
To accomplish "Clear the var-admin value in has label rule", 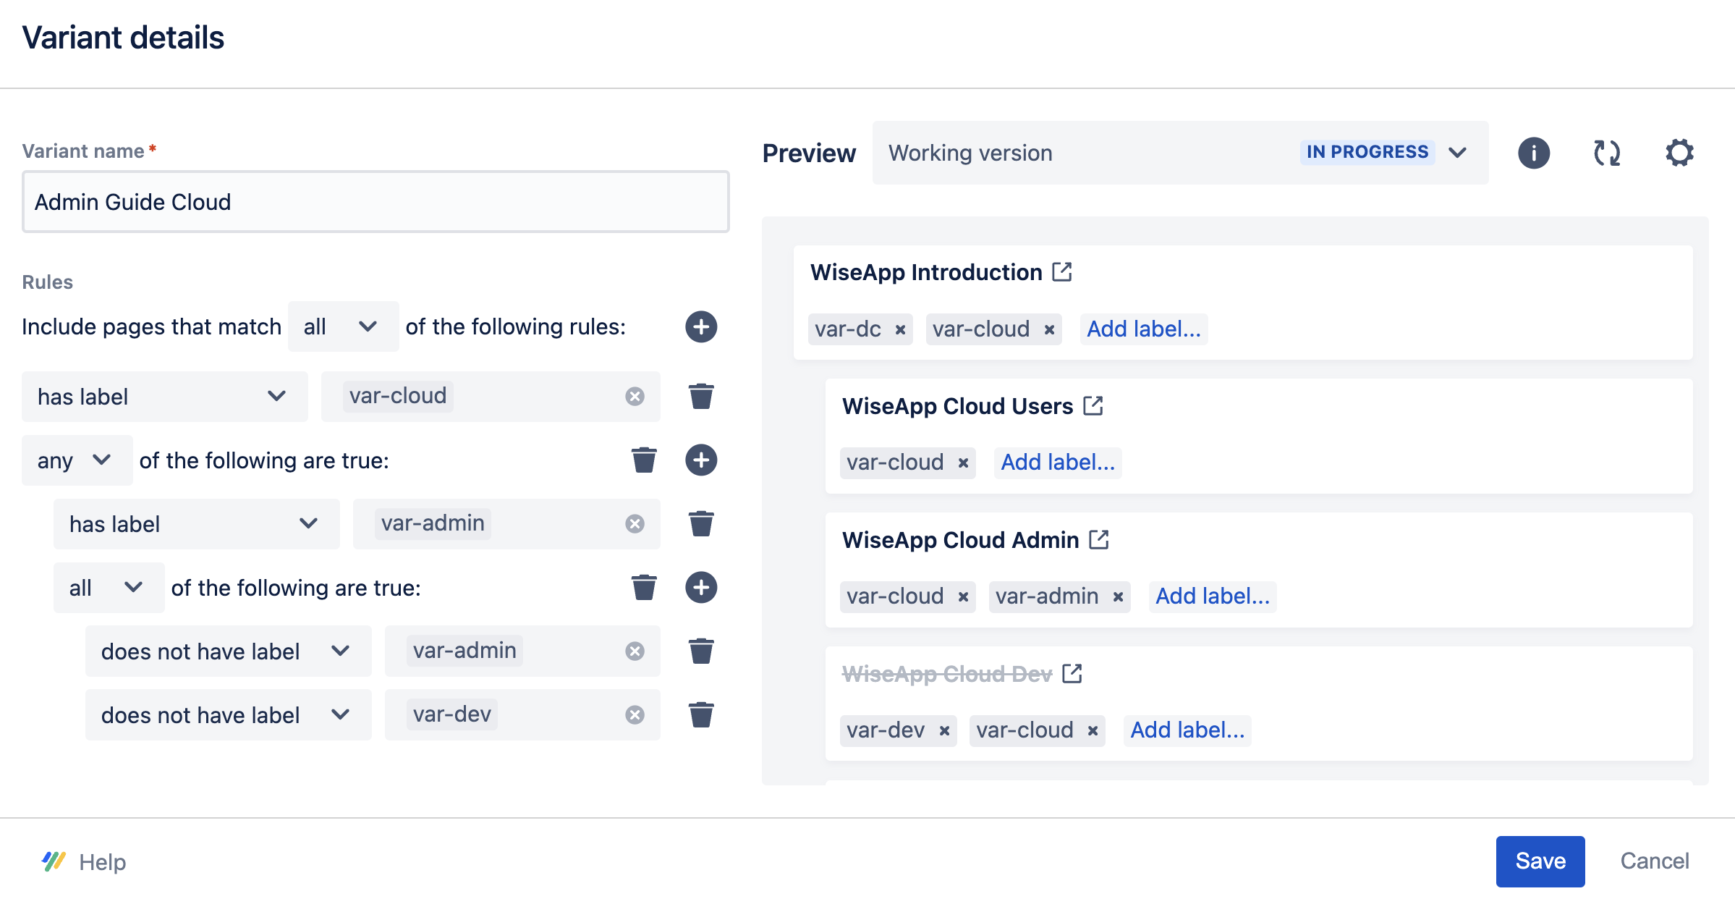I will (635, 524).
